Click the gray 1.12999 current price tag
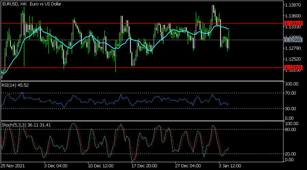307x170 pixels. pyautogui.click(x=292, y=40)
